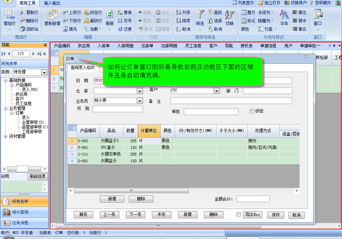The image size is (342, 239).
Task: Click the 筛选 filter funnel icon
Action: 200,14
